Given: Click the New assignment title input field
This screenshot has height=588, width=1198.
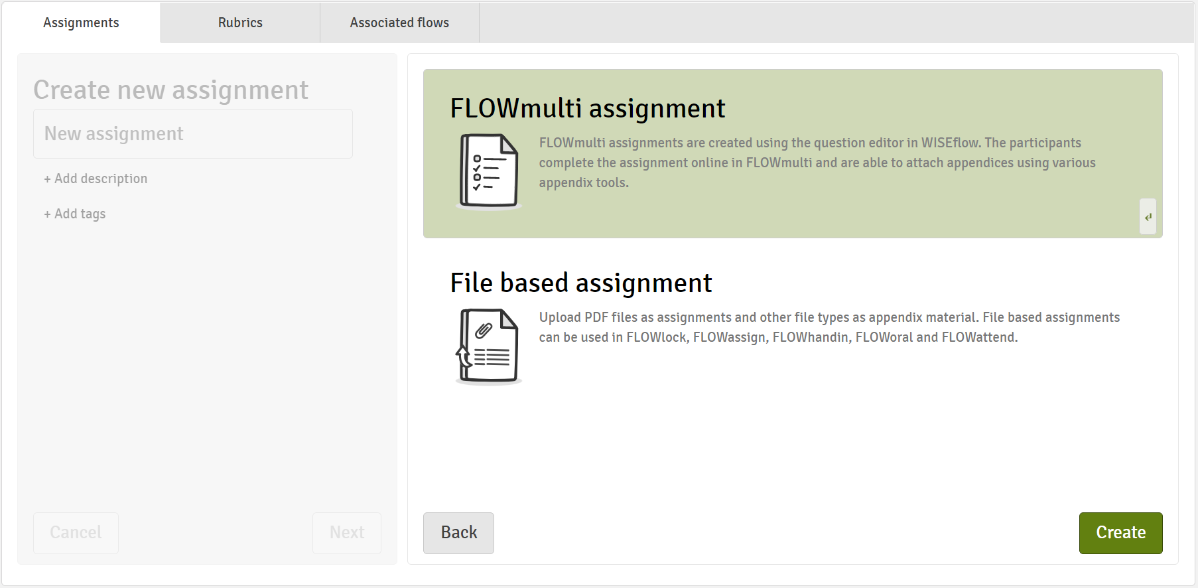Looking at the screenshot, I should 193,133.
